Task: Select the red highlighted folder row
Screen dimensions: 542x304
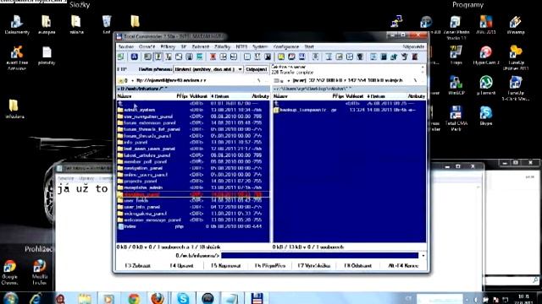Action: click(x=193, y=194)
